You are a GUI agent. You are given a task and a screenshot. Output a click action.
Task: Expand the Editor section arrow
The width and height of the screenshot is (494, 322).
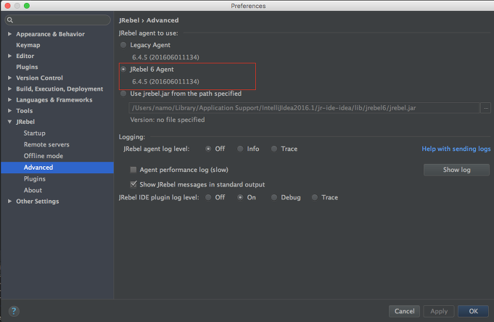(x=9, y=56)
